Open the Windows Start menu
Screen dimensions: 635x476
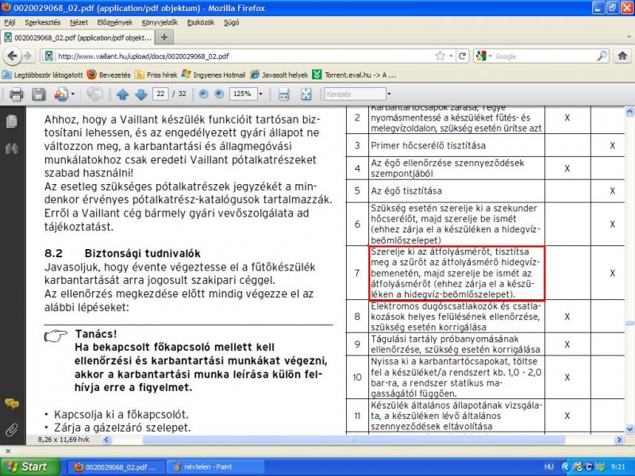pyautogui.click(x=30, y=466)
